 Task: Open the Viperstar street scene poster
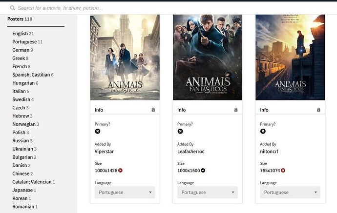[125, 58]
